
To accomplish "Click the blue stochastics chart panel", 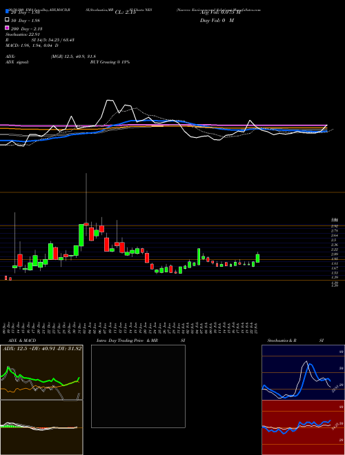I will click(303, 372).
